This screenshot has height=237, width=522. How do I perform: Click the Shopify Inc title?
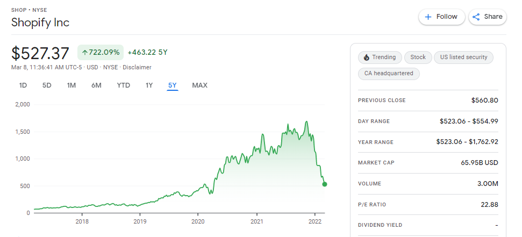pos(40,22)
